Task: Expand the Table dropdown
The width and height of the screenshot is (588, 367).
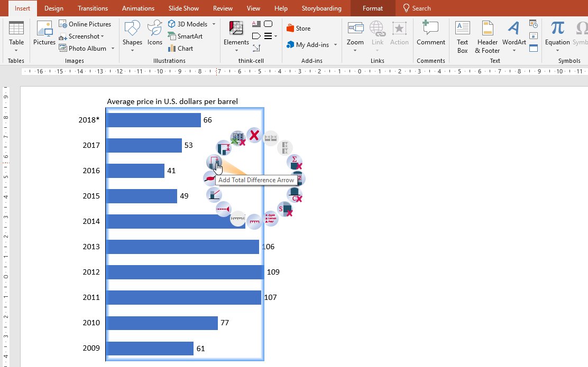Action: (x=16, y=51)
